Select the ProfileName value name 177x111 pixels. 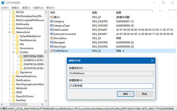point(60,51)
